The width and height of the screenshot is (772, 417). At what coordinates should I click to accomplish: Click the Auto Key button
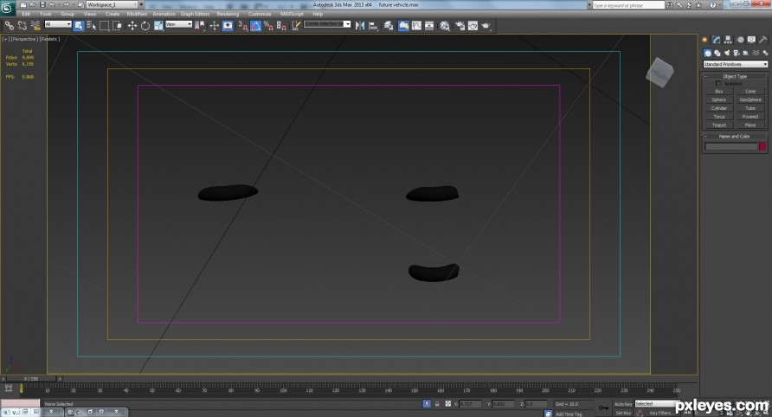tap(622, 404)
